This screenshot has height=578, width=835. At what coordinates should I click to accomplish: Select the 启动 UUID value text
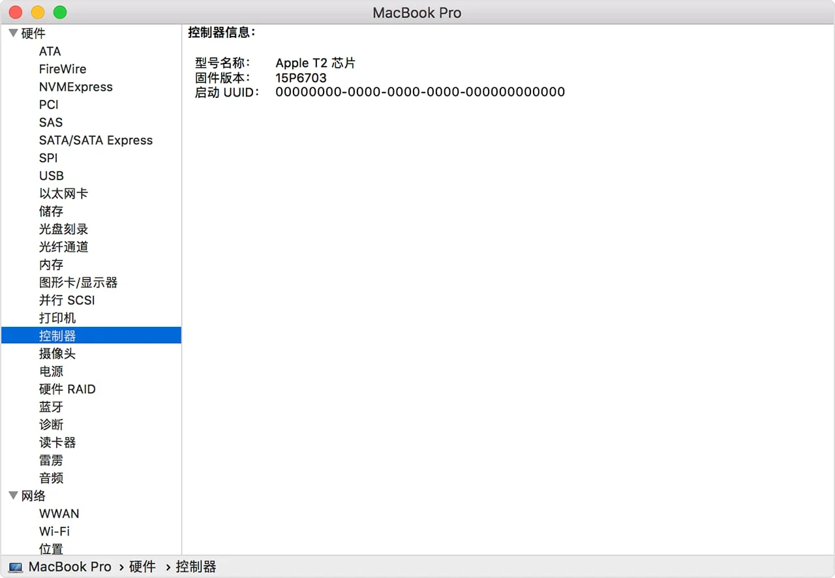420,91
